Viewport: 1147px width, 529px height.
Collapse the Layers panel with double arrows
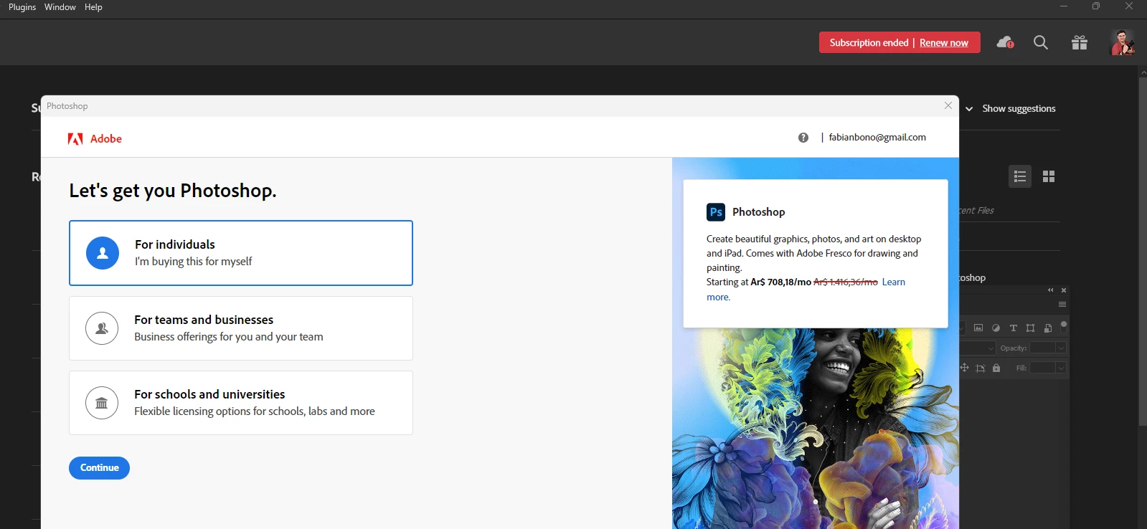coord(1051,290)
